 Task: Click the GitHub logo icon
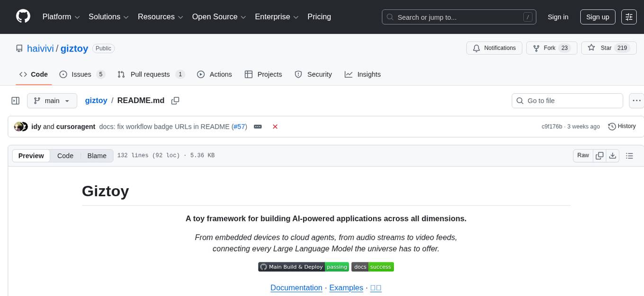click(23, 17)
